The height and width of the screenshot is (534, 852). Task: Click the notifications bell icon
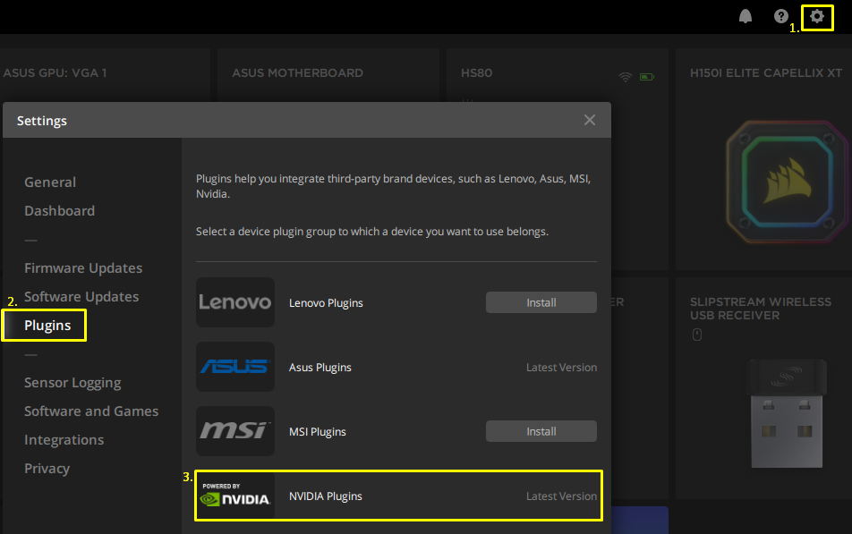click(745, 15)
